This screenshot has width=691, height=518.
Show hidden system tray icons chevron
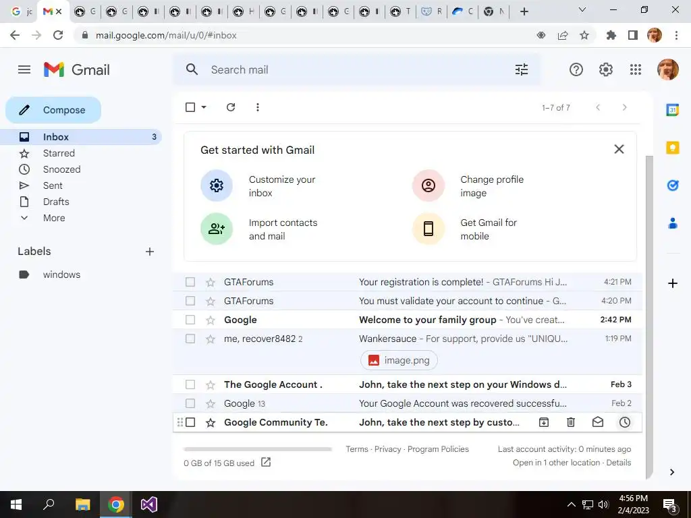point(571,505)
